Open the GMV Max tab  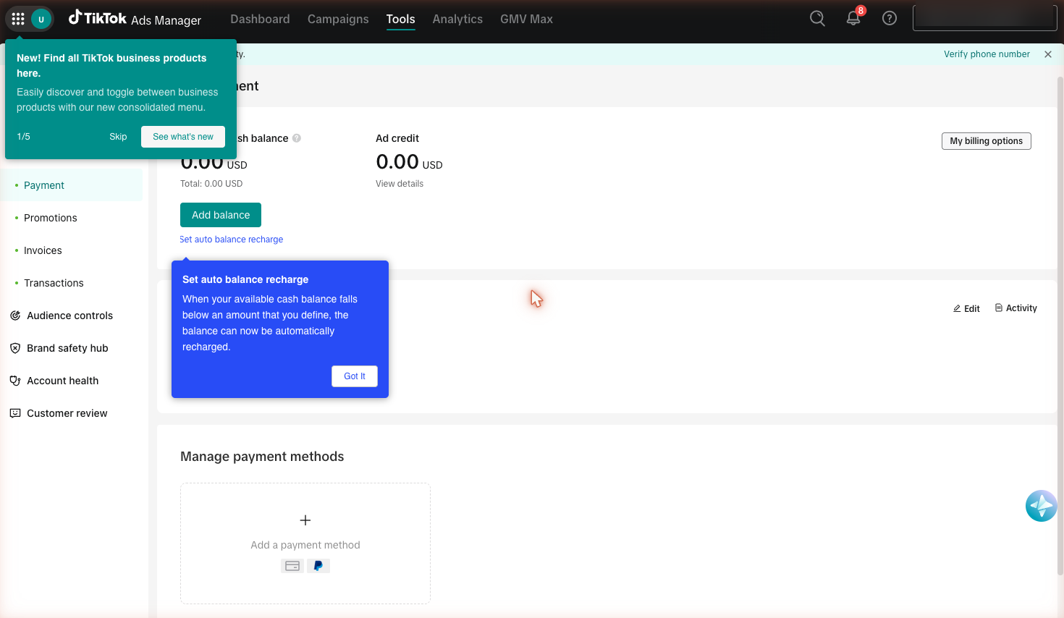pyautogui.click(x=526, y=19)
